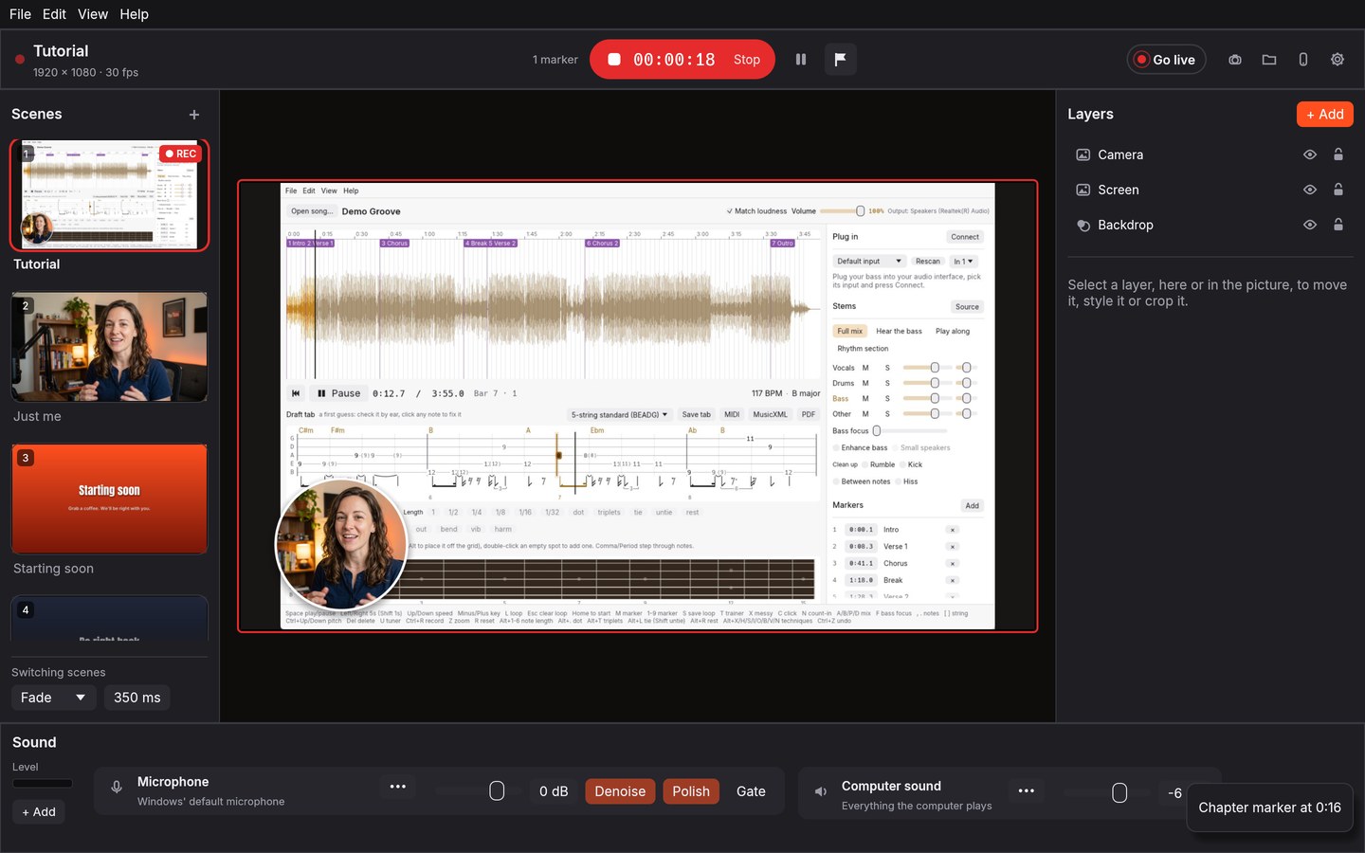Click the 0 dB microphone level value

554,791
